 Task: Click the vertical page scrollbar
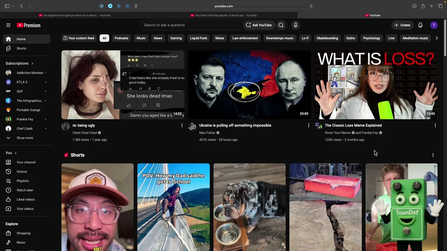click(445, 38)
